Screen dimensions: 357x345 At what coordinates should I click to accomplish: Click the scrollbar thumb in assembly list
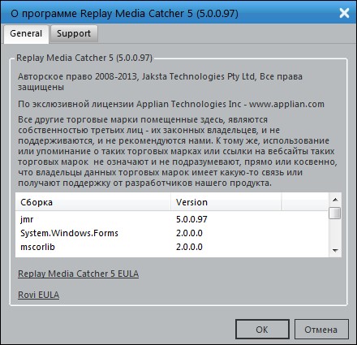click(x=335, y=213)
